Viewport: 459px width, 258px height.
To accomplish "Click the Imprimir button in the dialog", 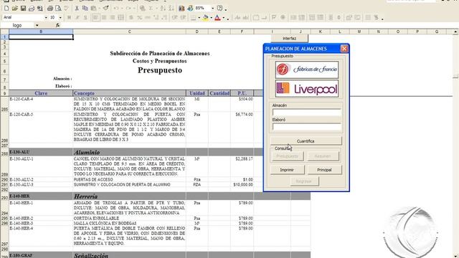I will pyautogui.click(x=287, y=170).
